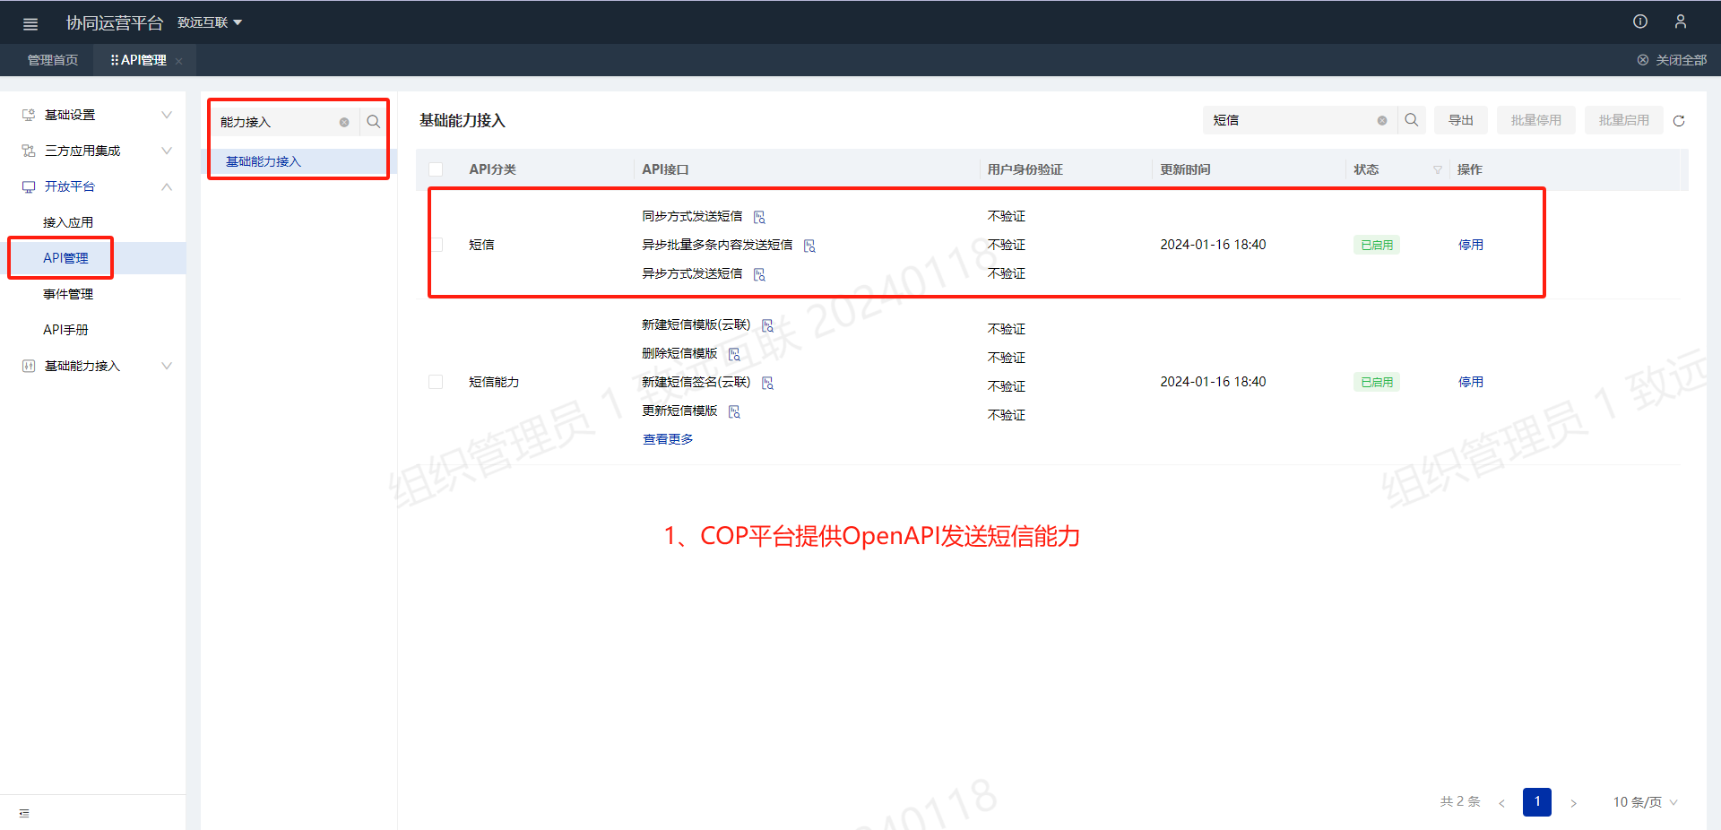View details of 更新短信模版 API
The width and height of the screenshot is (1721, 830).
point(734,411)
